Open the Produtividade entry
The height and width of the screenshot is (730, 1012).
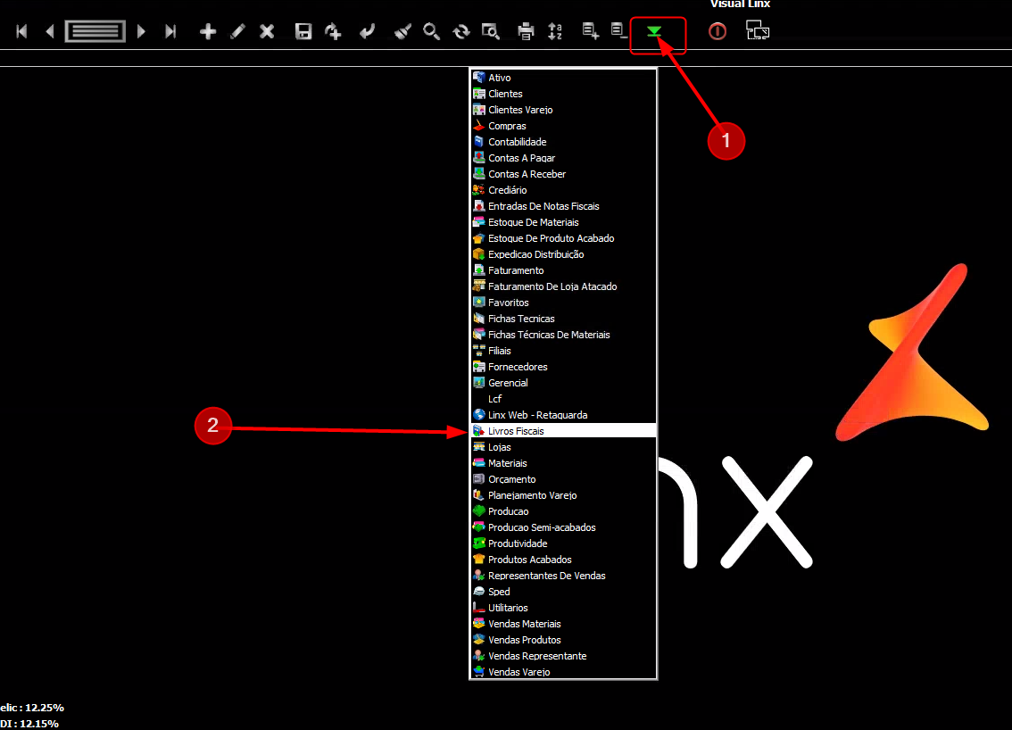(563, 543)
